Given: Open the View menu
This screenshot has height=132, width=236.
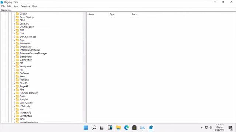Looking at the screenshot, I should coord(16,6).
